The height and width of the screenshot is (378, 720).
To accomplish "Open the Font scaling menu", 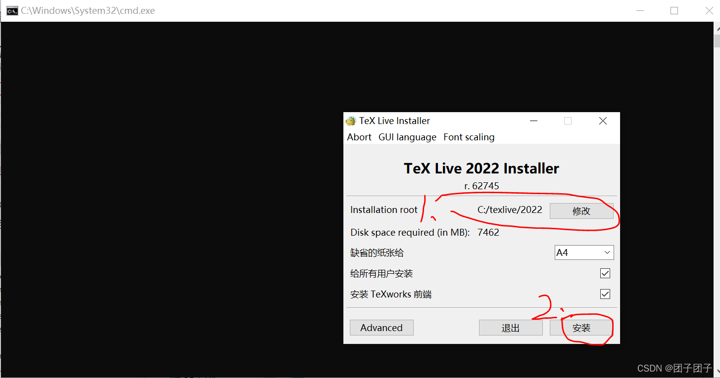I will [469, 137].
